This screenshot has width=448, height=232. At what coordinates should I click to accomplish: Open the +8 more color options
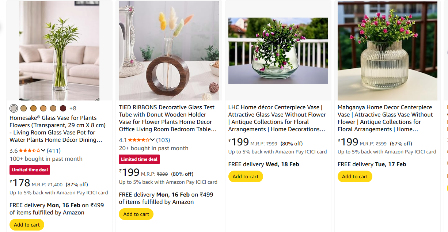tap(73, 109)
